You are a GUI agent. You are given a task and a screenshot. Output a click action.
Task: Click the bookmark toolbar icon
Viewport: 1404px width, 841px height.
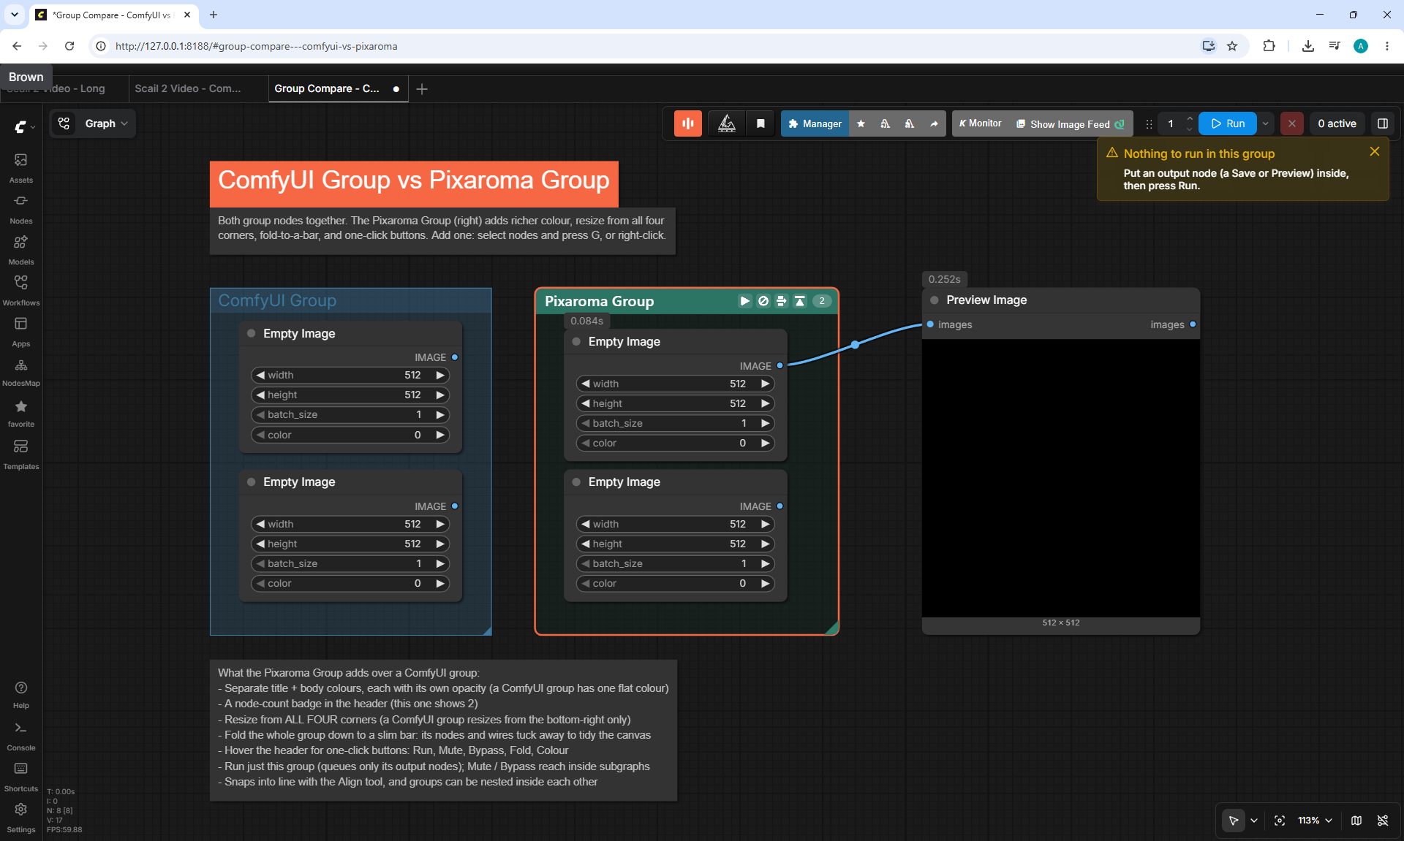click(x=760, y=123)
